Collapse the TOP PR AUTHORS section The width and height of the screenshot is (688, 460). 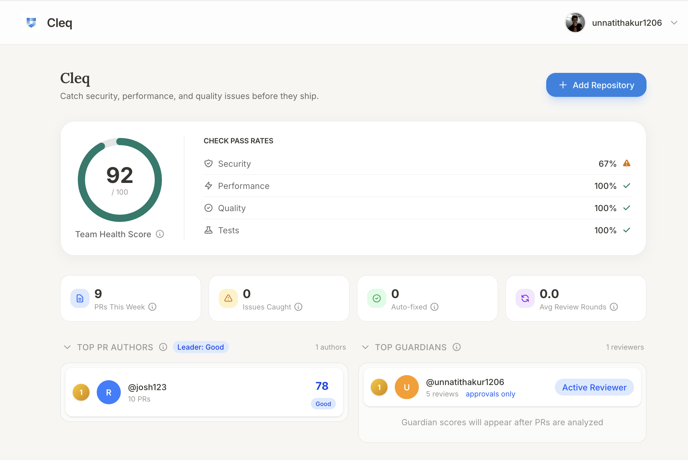tap(67, 347)
